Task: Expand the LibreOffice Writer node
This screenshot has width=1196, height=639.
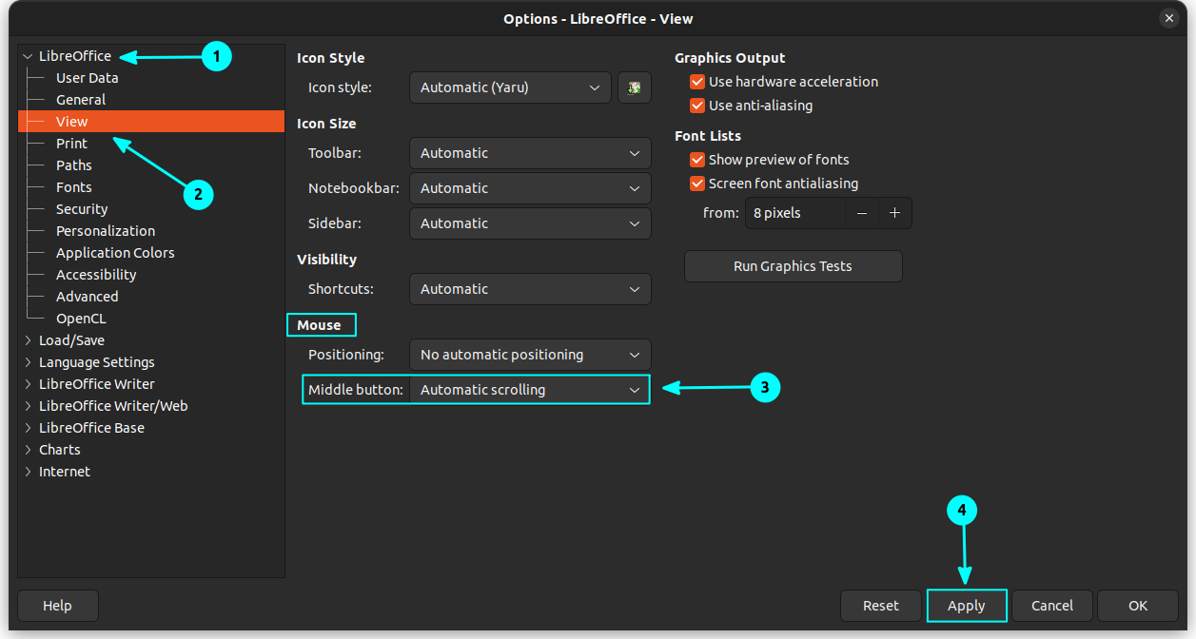Action: pos(28,384)
